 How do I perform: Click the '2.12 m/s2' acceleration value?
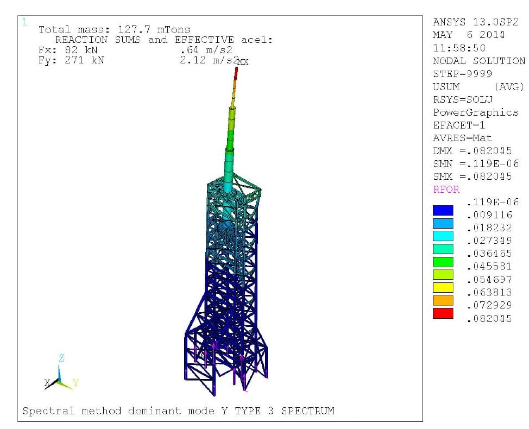(209, 60)
